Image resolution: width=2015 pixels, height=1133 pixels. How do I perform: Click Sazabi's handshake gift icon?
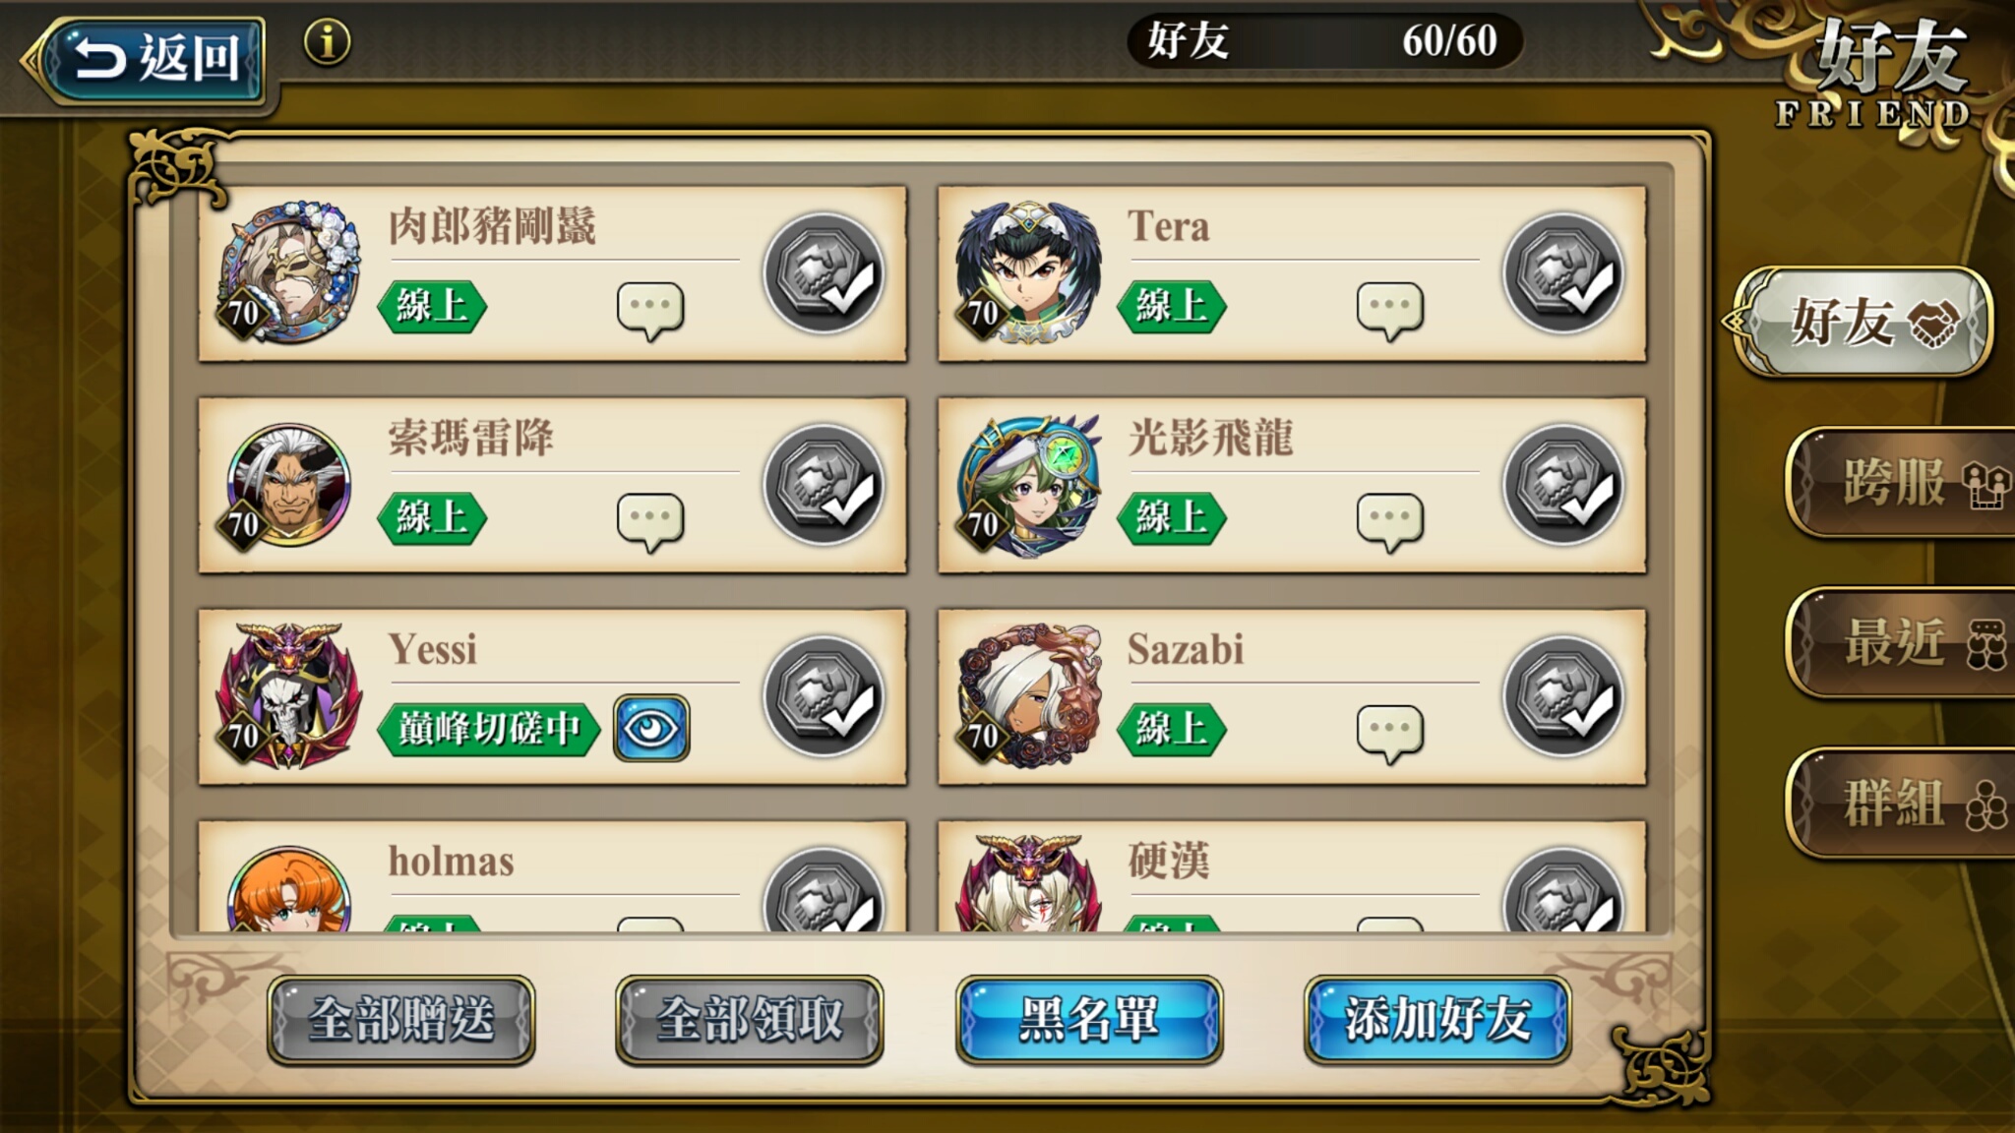click(x=1564, y=696)
